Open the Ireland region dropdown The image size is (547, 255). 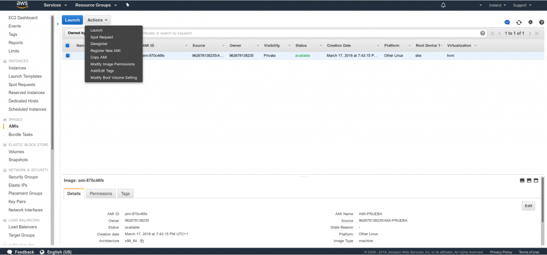497,5
